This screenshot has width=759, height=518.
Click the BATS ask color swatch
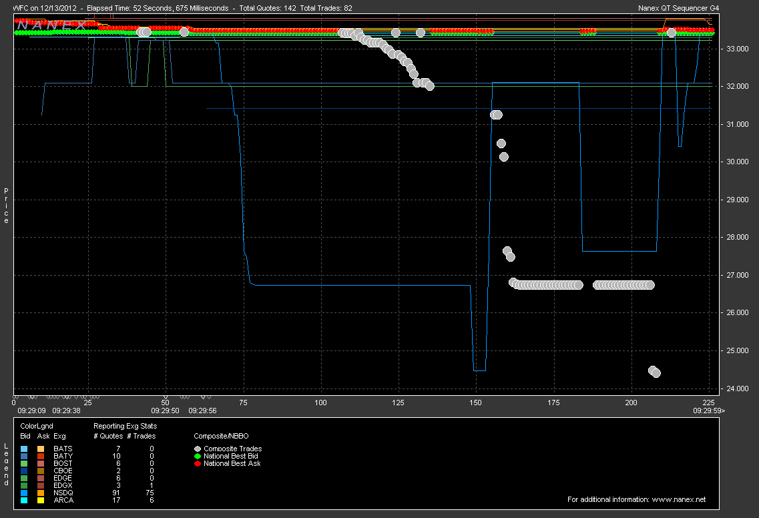(x=41, y=449)
